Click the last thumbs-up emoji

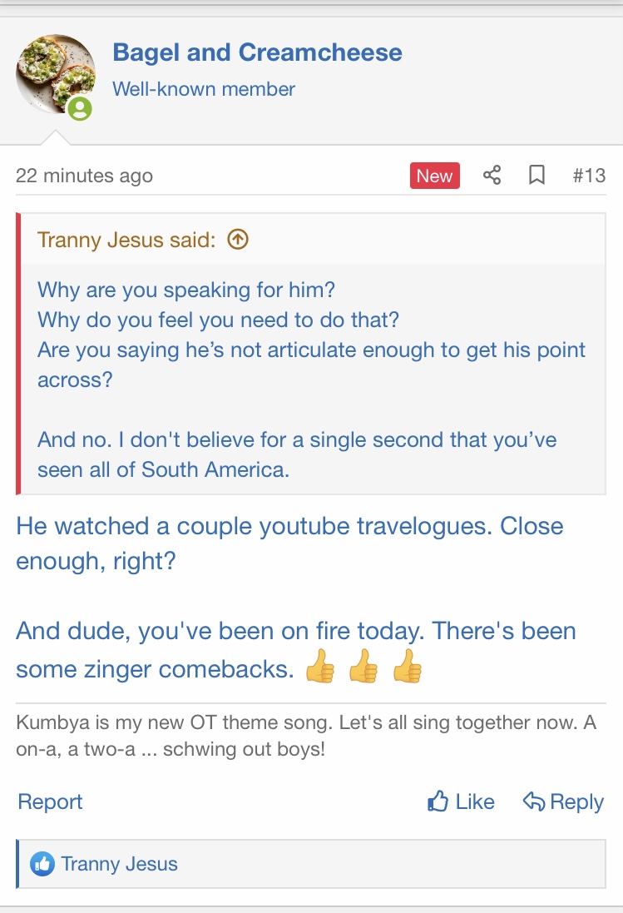point(407,667)
